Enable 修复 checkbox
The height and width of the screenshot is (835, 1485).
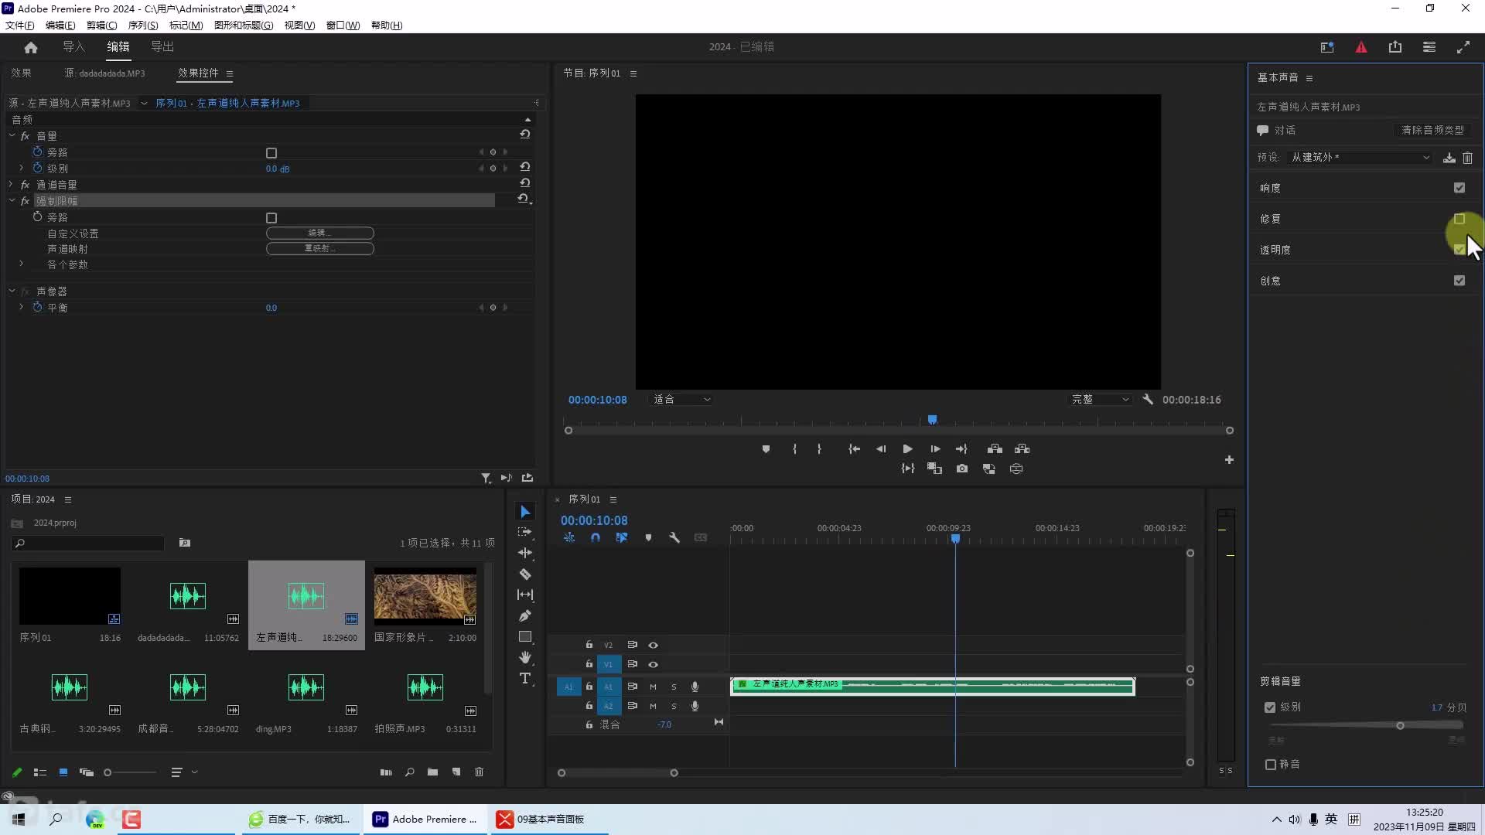coord(1459,219)
